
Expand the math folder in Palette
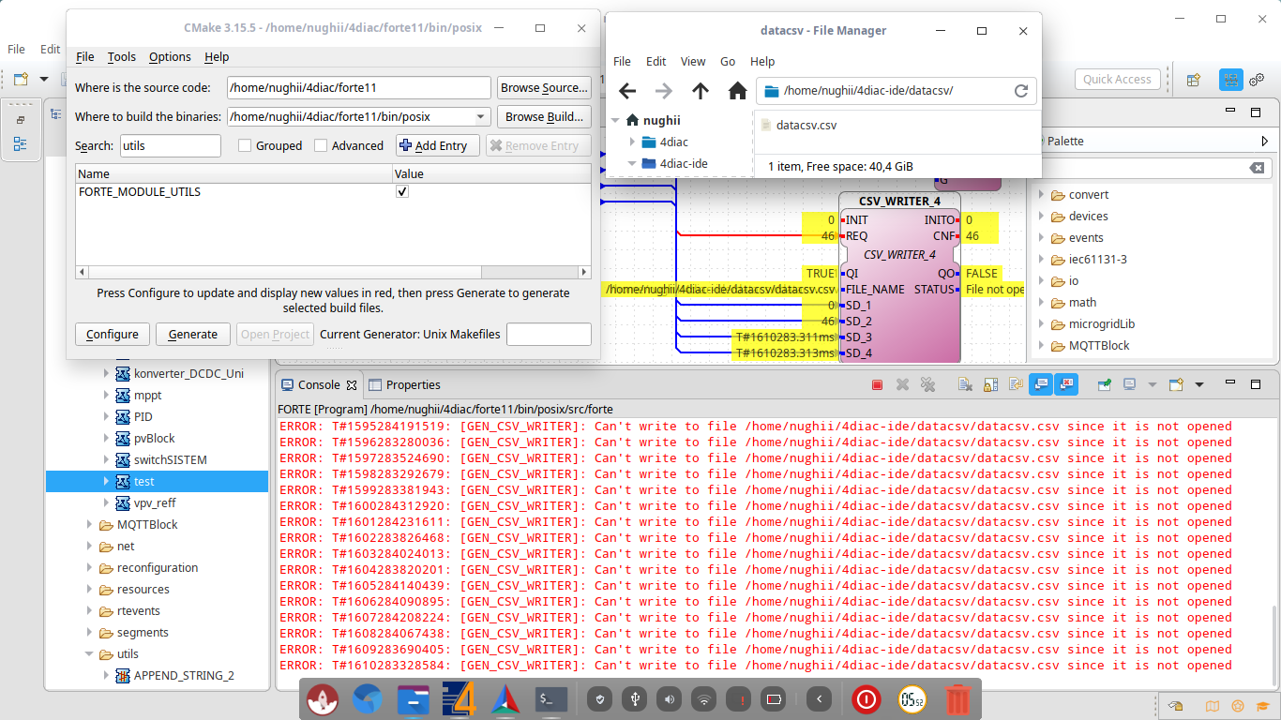pos(1042,303)
